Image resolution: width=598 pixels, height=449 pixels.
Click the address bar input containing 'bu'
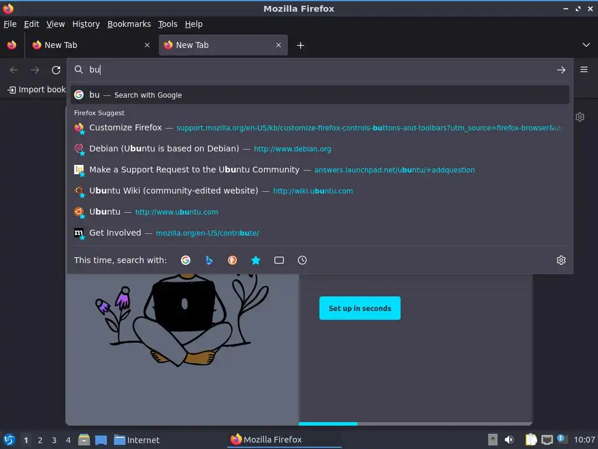coord(319,70)
